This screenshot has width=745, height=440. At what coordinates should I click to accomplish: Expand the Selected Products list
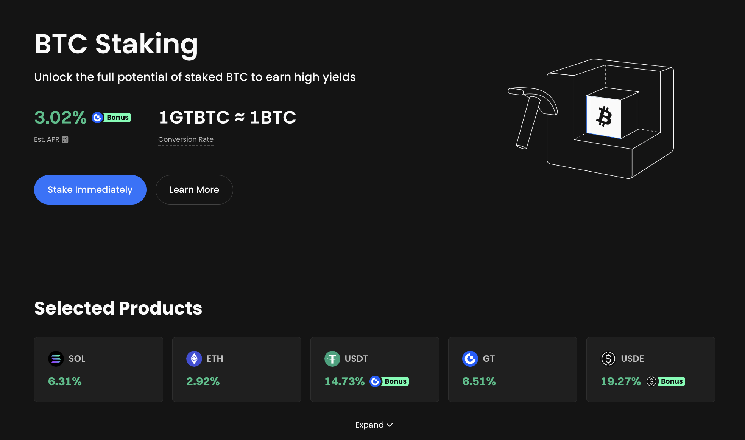pos(369,425)
